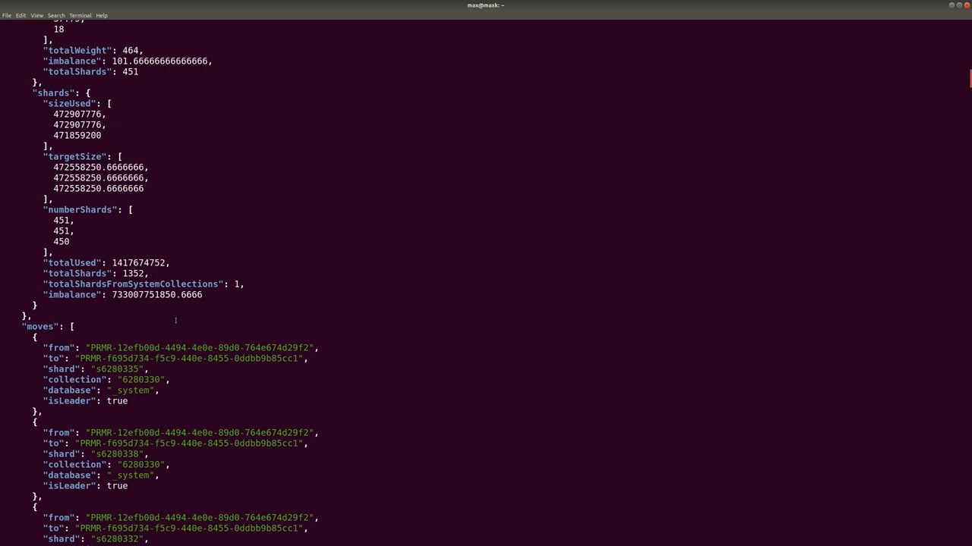Click the shard value "s6280335"
The image size is (972, 546).
pyautogui.click(x=117, y=369)
